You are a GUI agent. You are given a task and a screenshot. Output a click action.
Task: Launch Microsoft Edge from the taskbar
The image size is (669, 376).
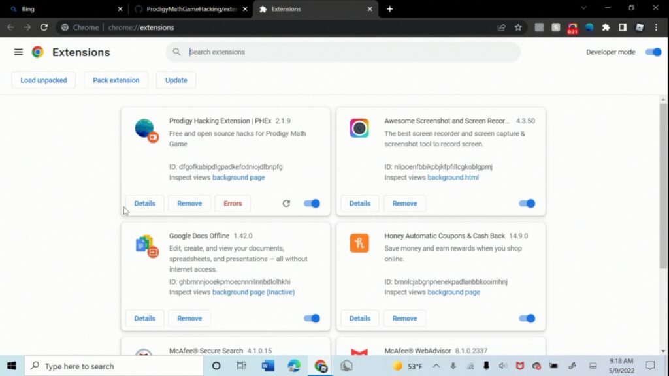pyautogui.click(x=294, y=366)
